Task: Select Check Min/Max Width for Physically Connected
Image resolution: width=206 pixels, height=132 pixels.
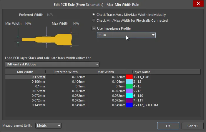Action: pyautogui.click(x=94, y=21)
